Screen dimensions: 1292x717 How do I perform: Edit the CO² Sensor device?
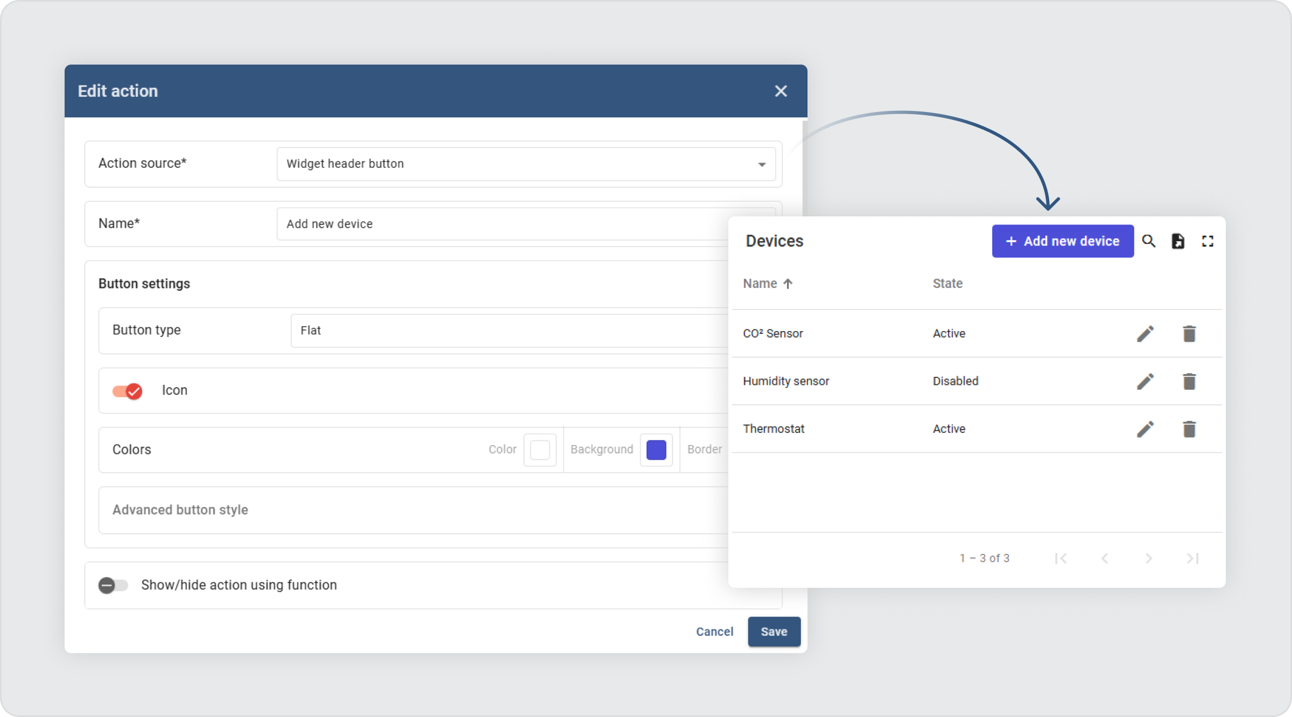(1146, 334)
